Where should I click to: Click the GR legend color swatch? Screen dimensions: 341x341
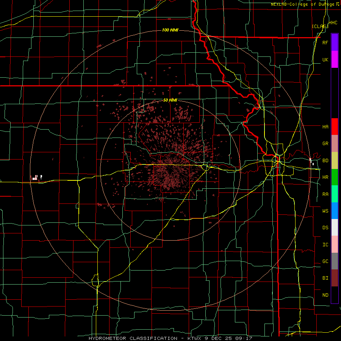point(335,143)
